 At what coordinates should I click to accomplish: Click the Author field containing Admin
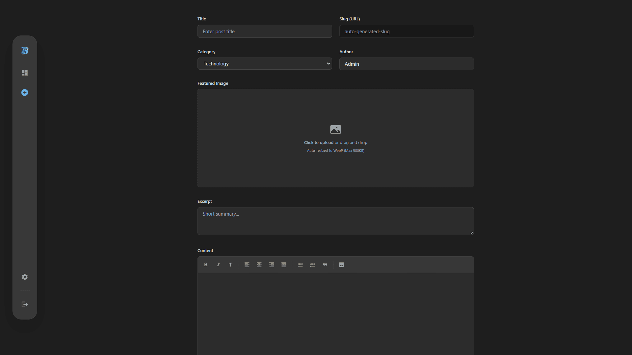click(x=407, y=64)
